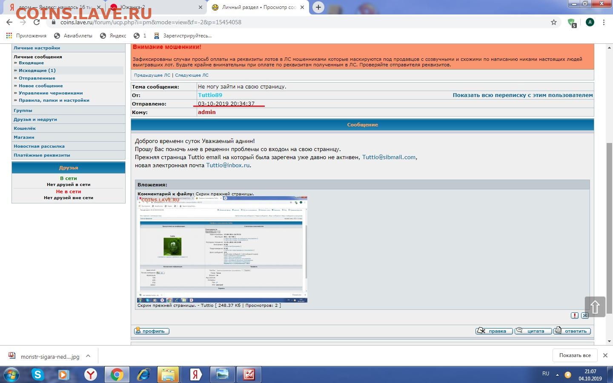The width and height of the screenshot is (613, 383).
Task: Open Google Chrome taskbar icon
Action: click(117, 374)
